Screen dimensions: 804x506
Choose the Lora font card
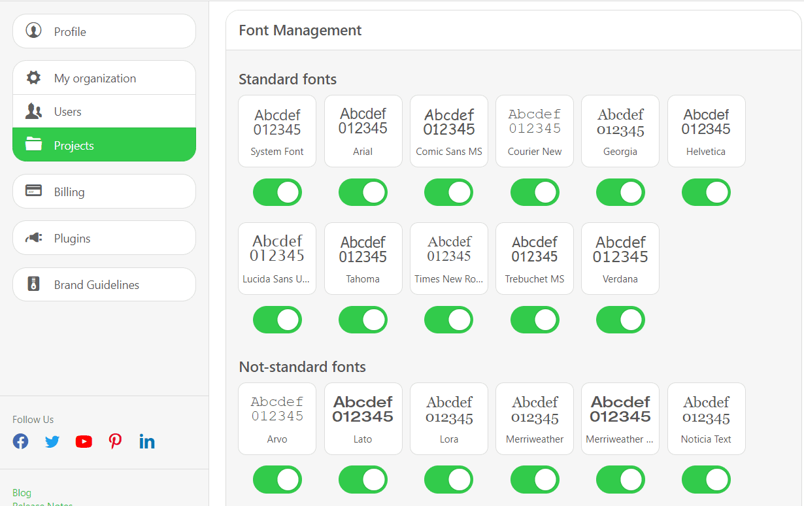click(448, 418)
